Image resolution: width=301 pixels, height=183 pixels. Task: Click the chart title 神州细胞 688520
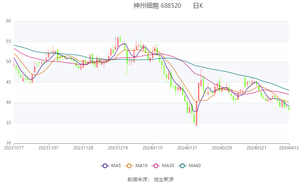(x=157, y=6)
